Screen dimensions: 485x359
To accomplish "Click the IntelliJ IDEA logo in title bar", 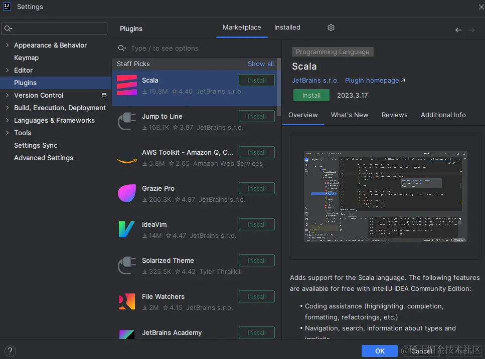I will coord(7,7).
